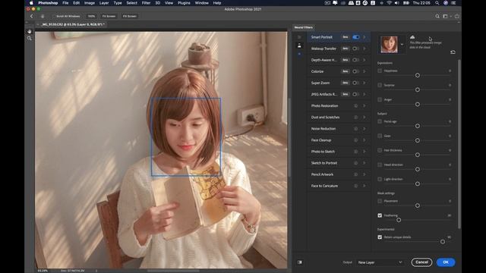The height and width of the screenshot is (273, 486).
Task: Check the Facial age checkbox
Action: pyautogui.click(x=380, y=121)
